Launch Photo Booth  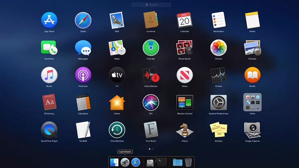point(185,48)
